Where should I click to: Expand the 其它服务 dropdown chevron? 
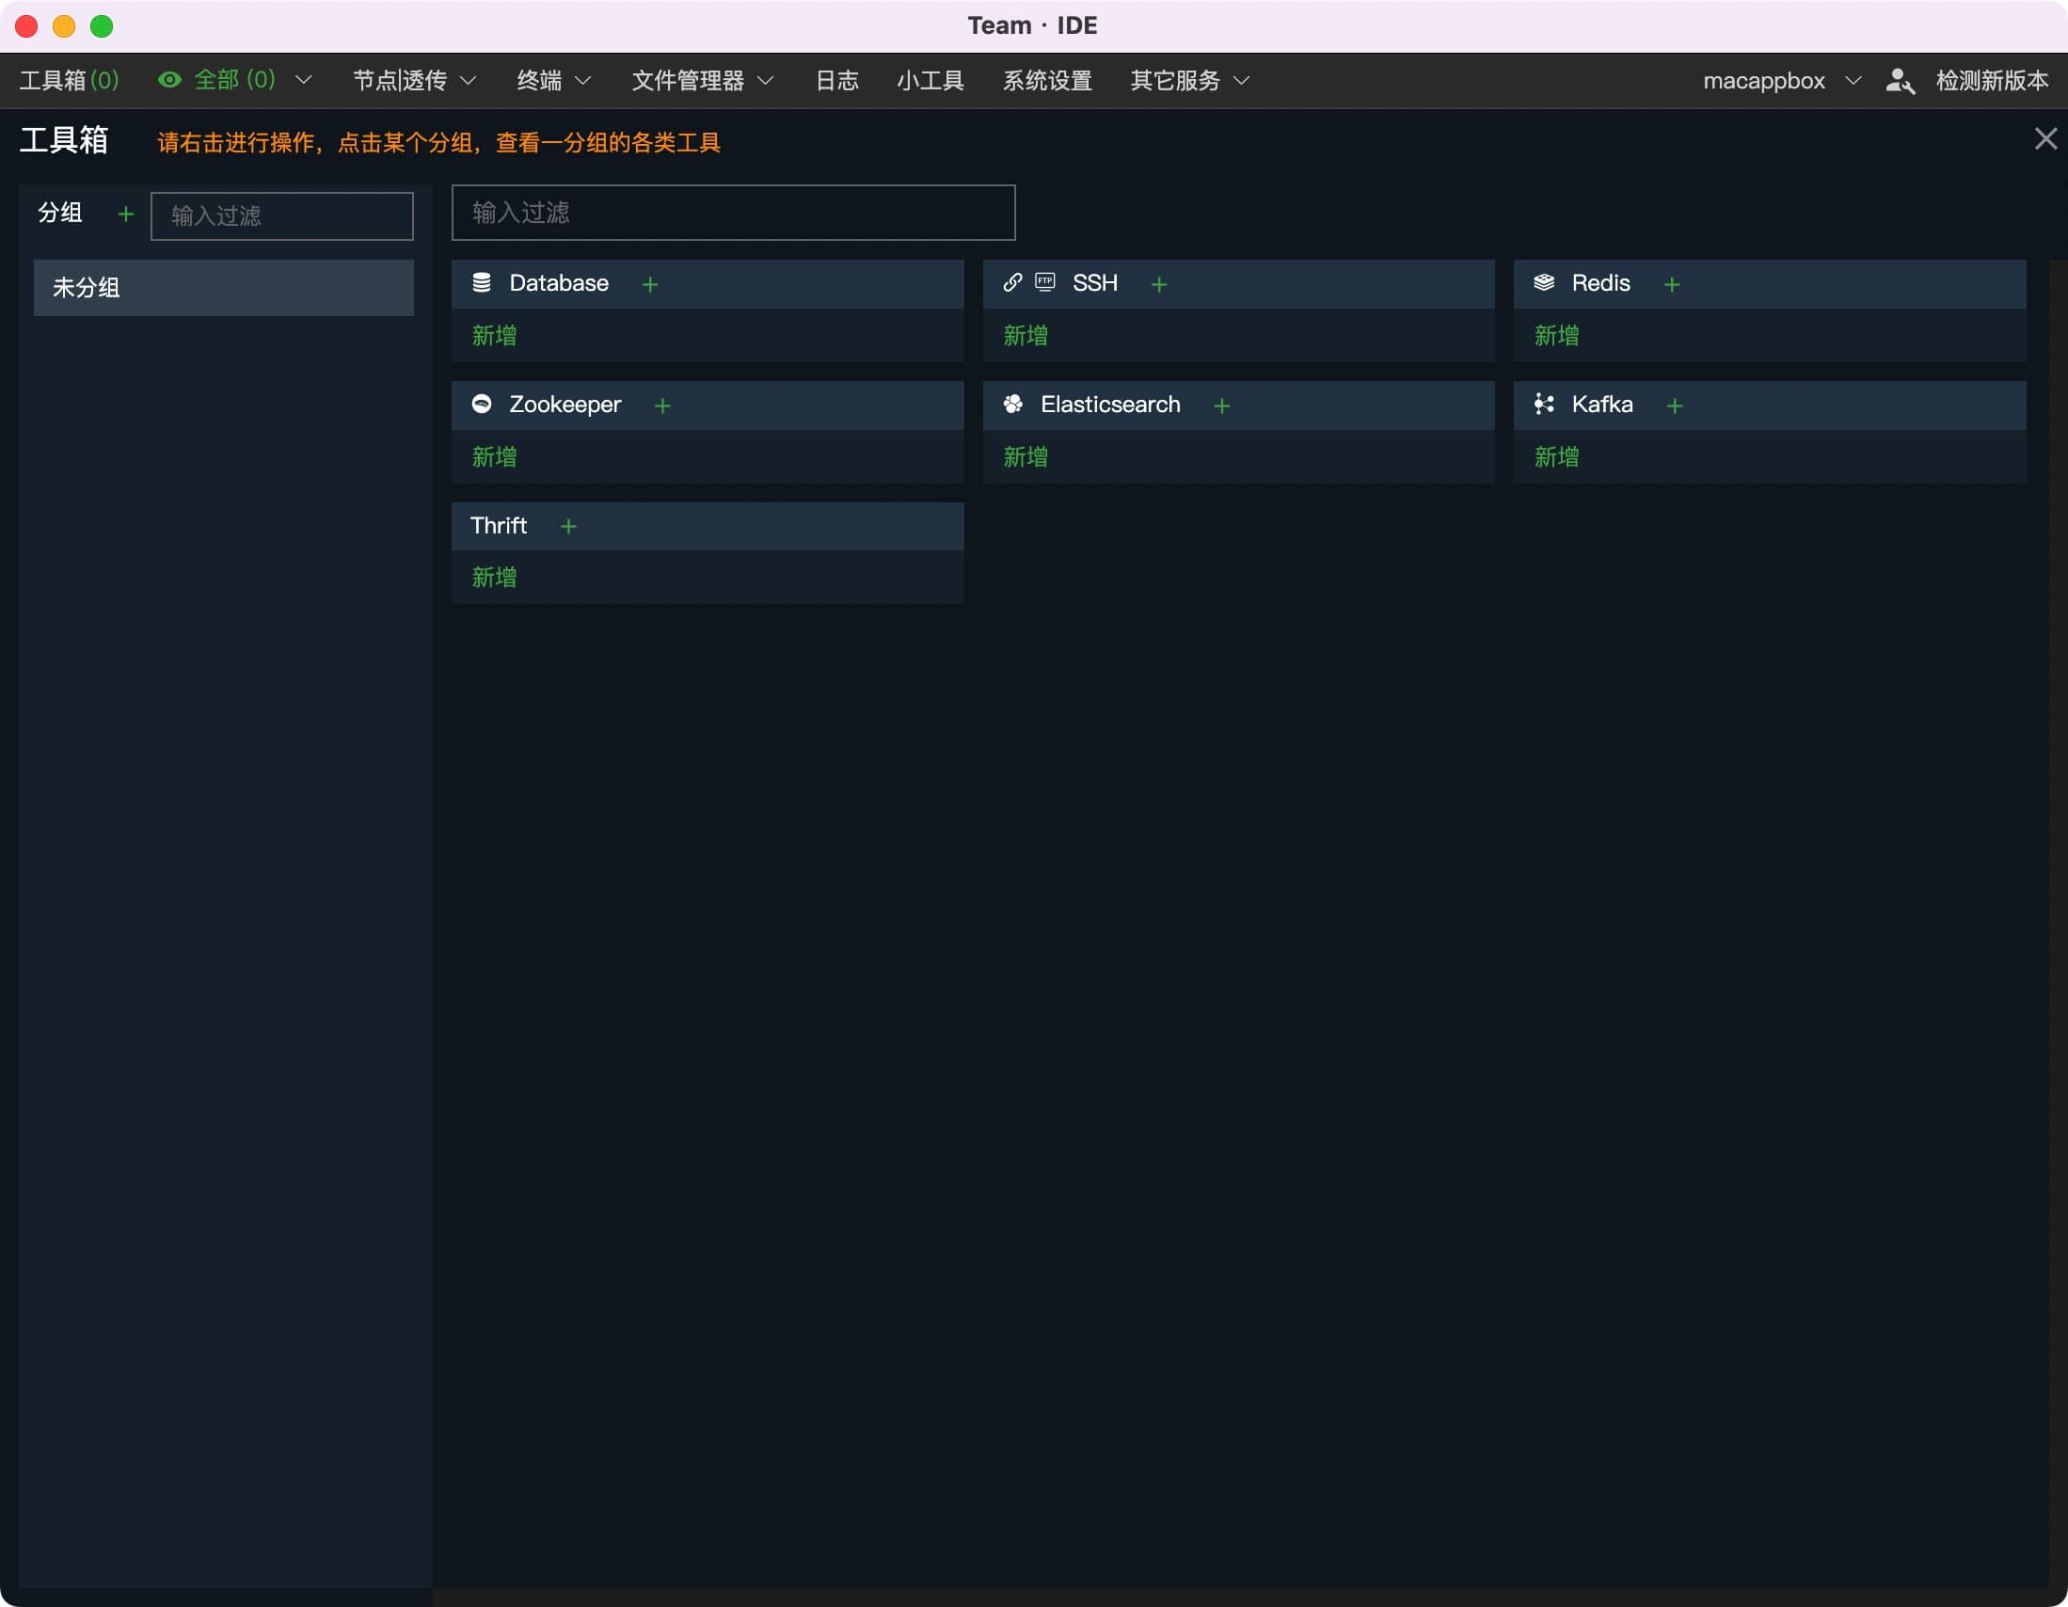click(x=1241, y=81)
